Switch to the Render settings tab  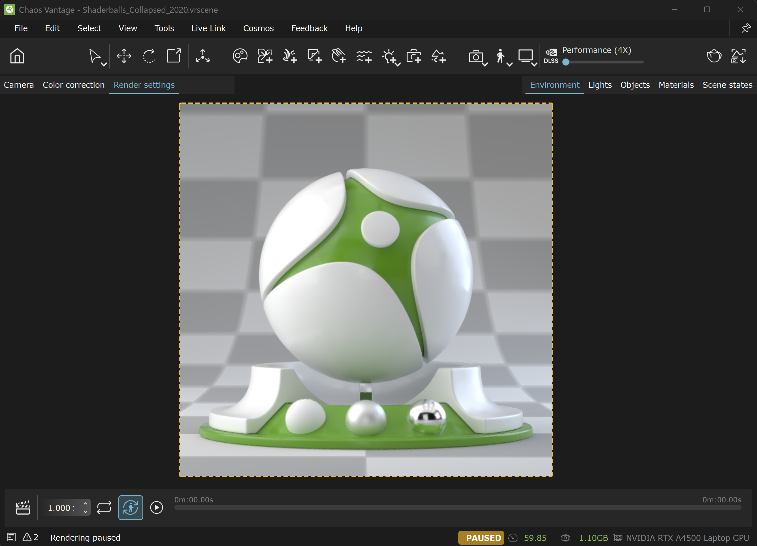(x=144, y=85)
